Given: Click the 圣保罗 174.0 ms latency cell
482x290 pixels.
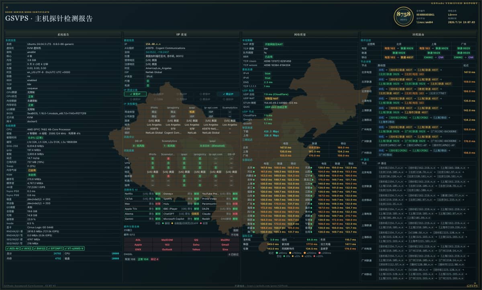Looking at the screenshot, I should (x=338, y=249).
